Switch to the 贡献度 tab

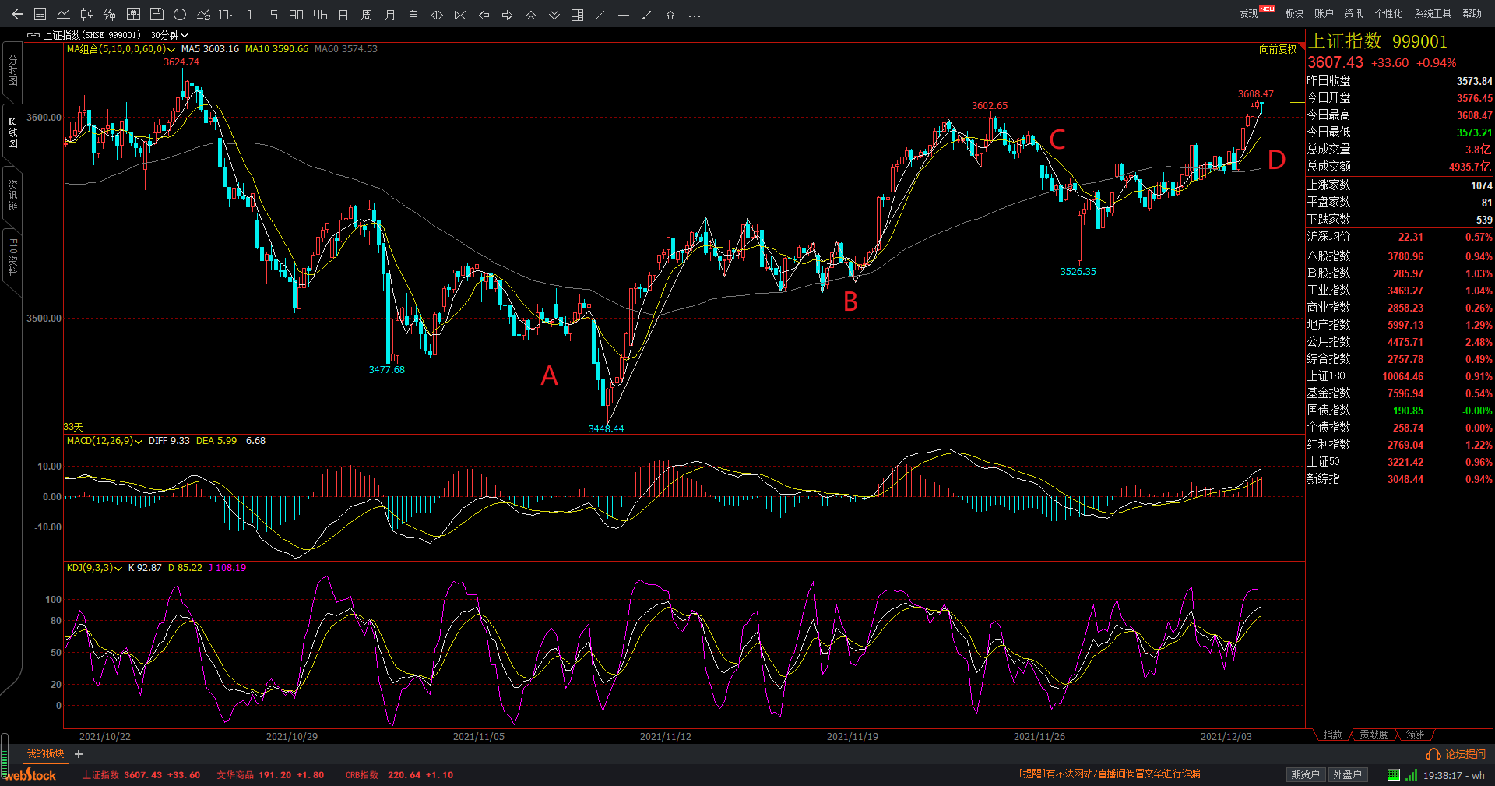click(x=1374, y=735)
